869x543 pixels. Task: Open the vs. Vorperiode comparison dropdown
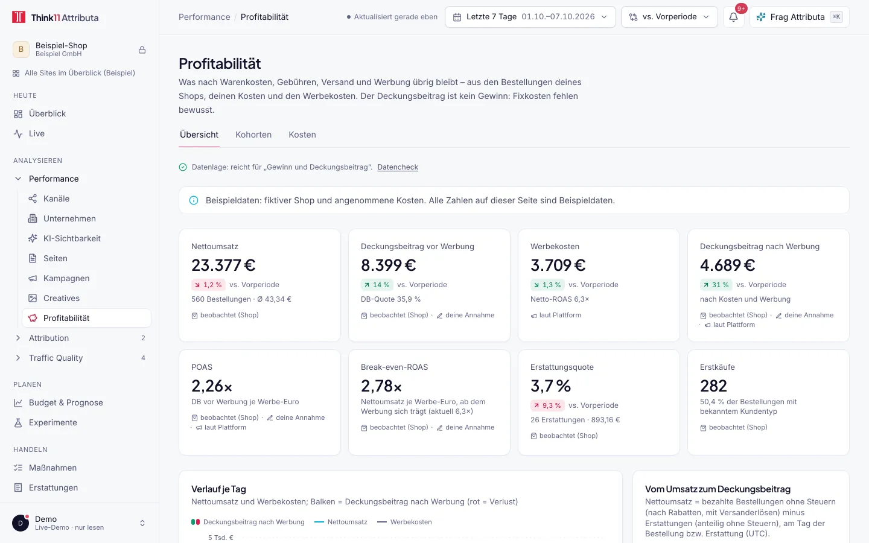click(669, 17)
